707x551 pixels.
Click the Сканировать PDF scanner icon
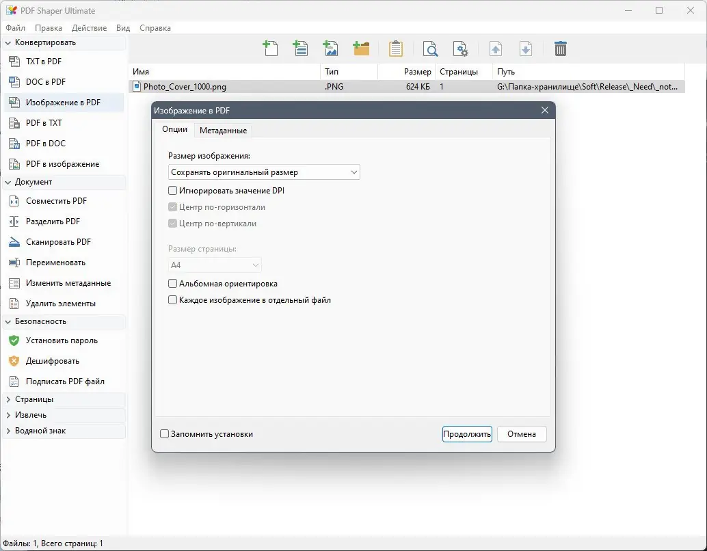(14, 242)
